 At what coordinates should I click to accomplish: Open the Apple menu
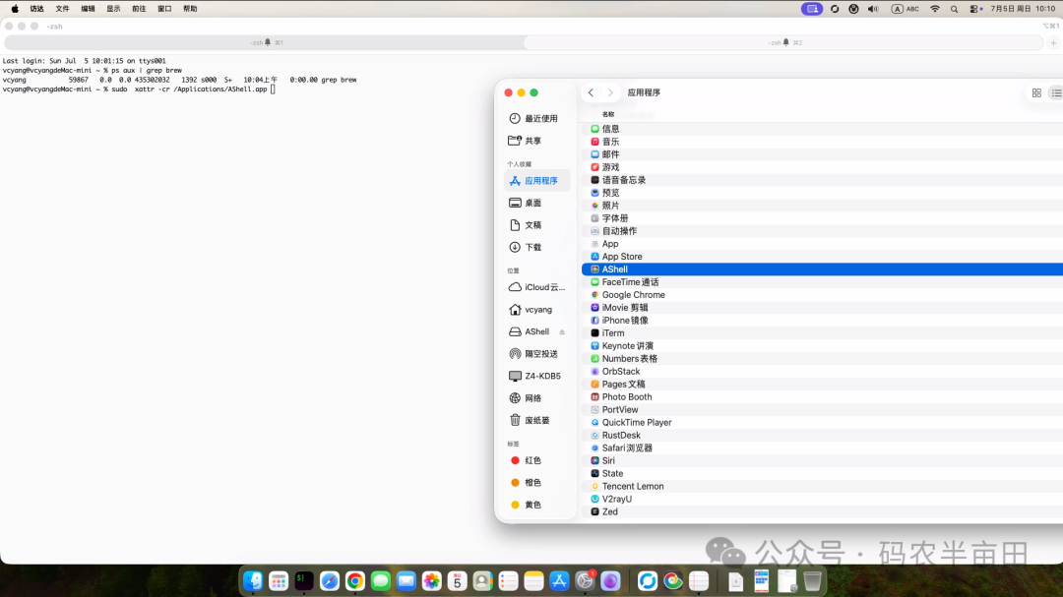point(15,9)
